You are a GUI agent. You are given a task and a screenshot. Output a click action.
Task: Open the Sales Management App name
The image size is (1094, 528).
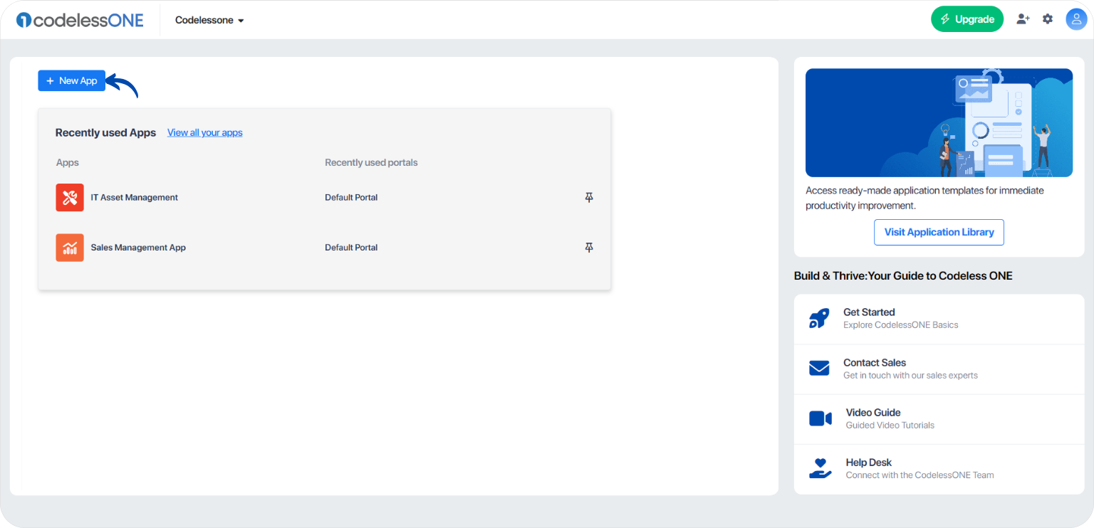(x=138, y=248)
